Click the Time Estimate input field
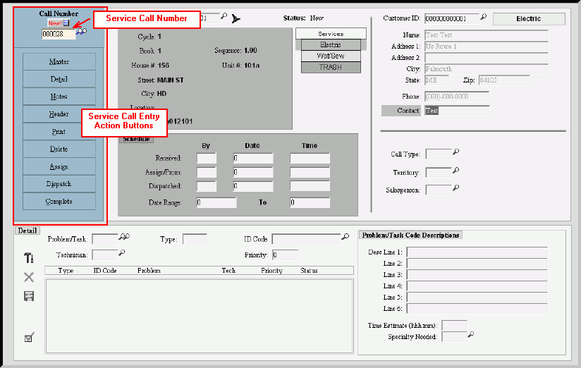Image resolution: width=581 pixels, height=368 pixels. [x=454, y=325]
